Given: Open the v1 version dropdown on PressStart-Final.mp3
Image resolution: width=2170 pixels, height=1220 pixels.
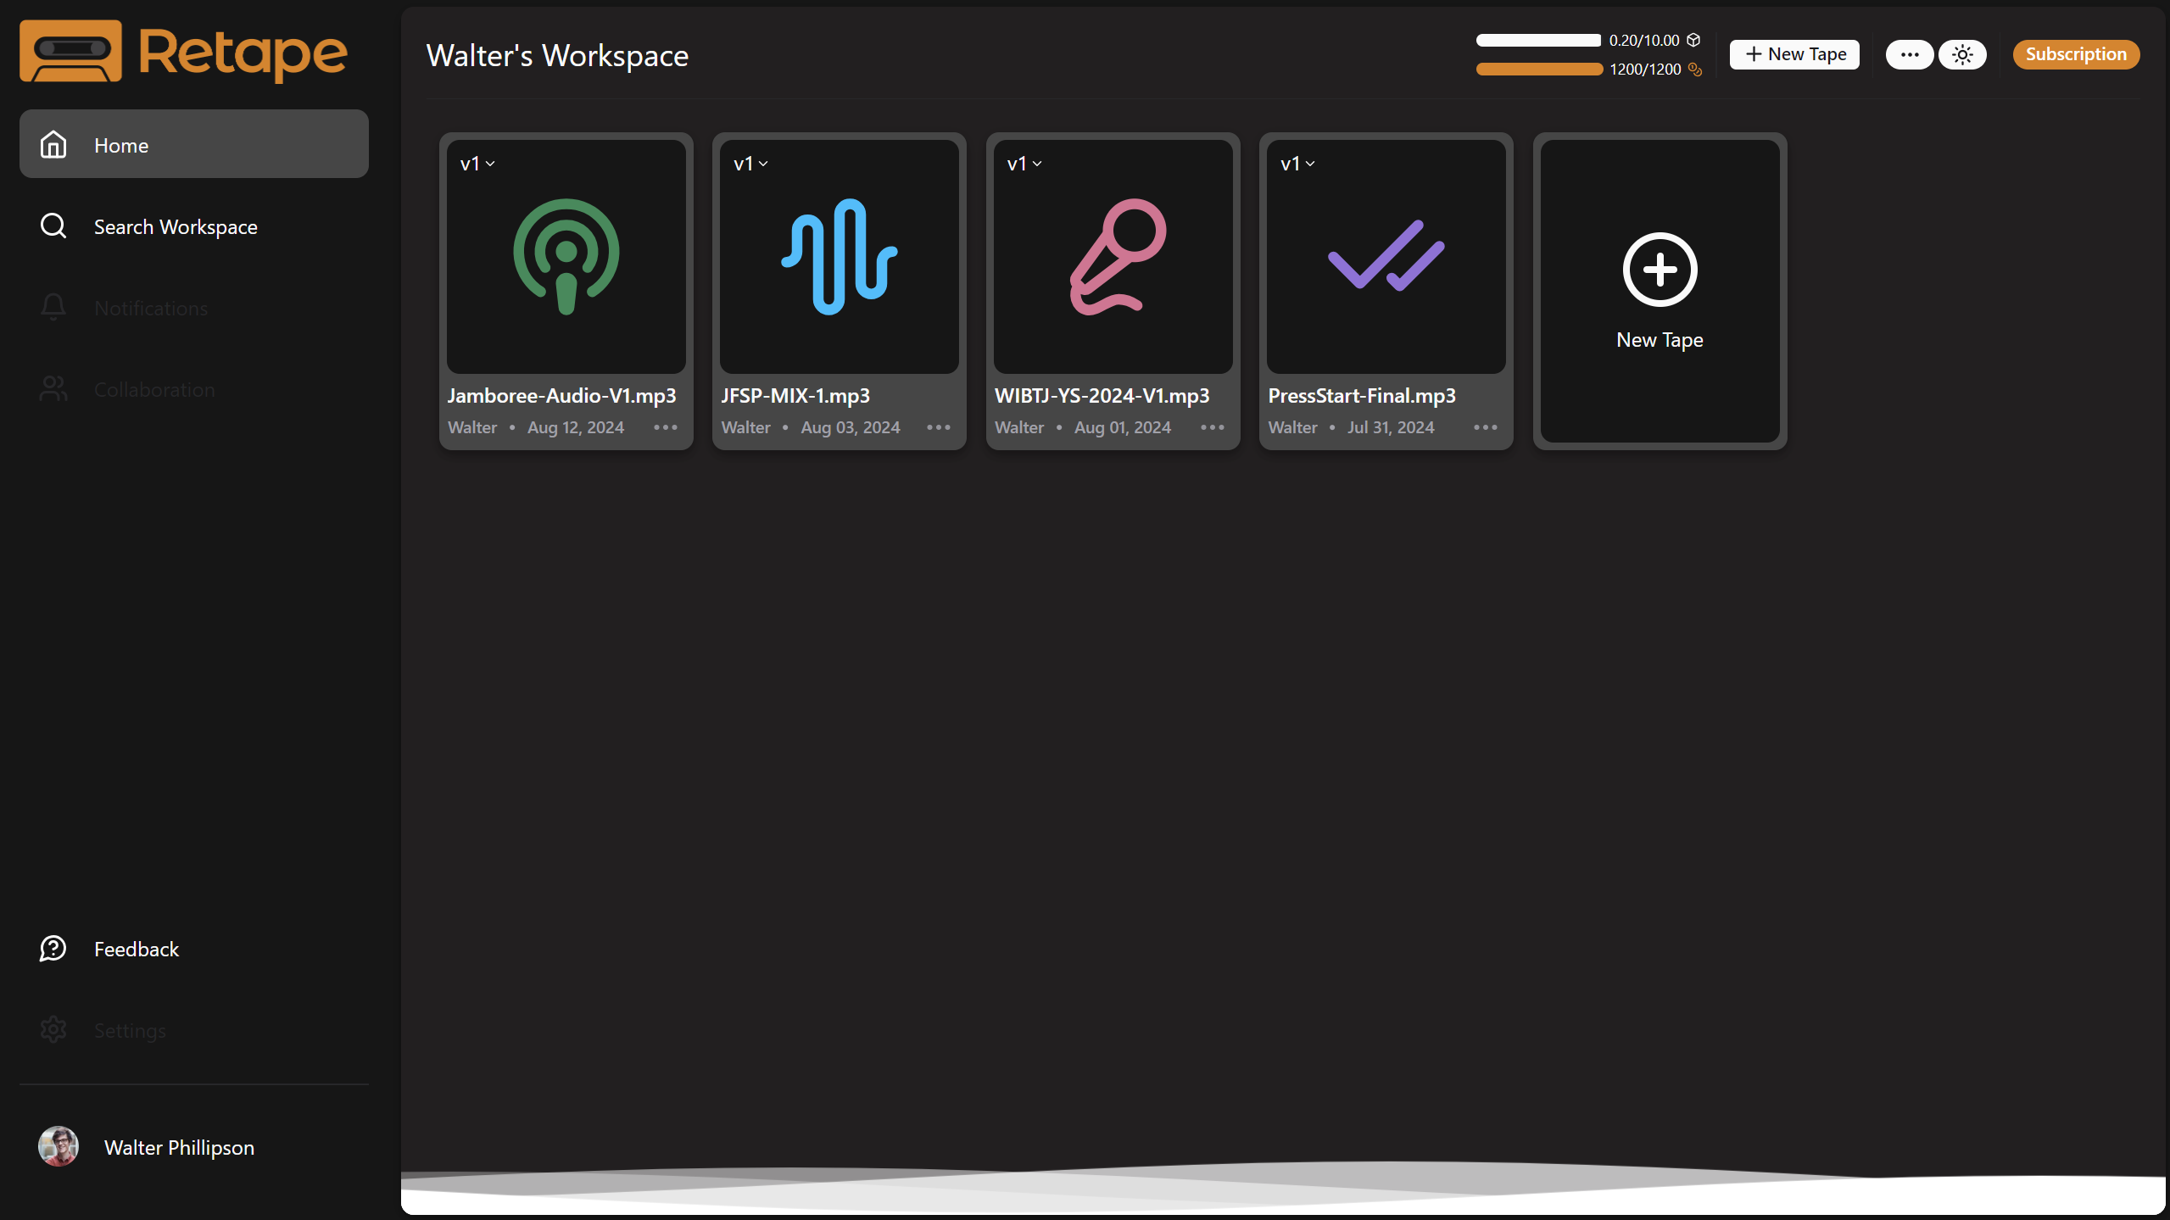Looking at the screenshot, I should point(1297,164).
